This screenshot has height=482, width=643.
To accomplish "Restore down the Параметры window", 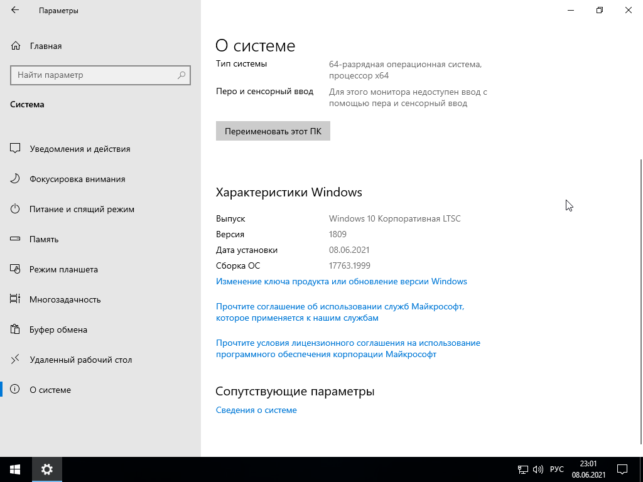I will pos(600,10).
